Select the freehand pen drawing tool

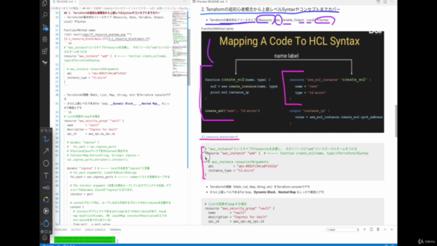coord(46,139)
